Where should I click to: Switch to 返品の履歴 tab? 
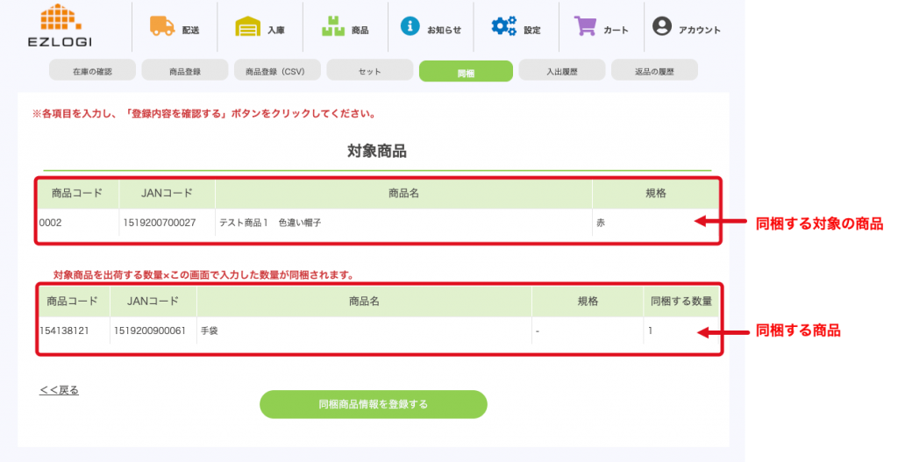click(653, 71)
